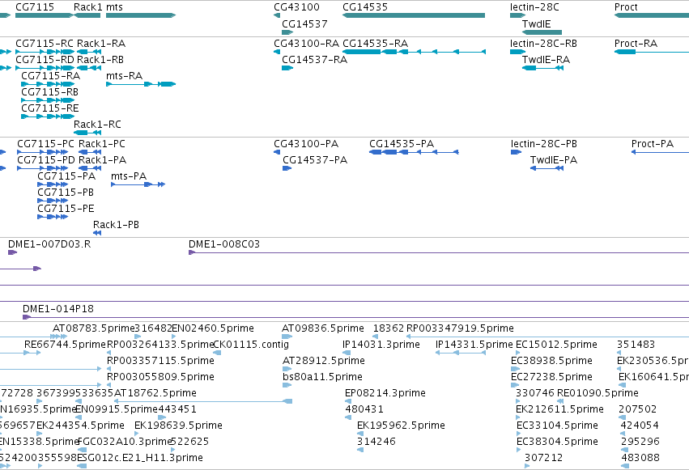This screenshot has width=689, height=470.
Task: Select transcript CG7115-RD
Action: pos(45,60)
